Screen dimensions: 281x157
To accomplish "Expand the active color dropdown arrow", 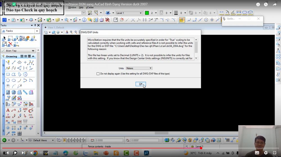I will (x=156, y=13).
